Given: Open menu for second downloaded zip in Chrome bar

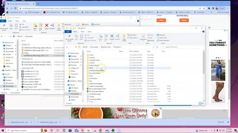Looking at the screenshot, I should [60, 122].
